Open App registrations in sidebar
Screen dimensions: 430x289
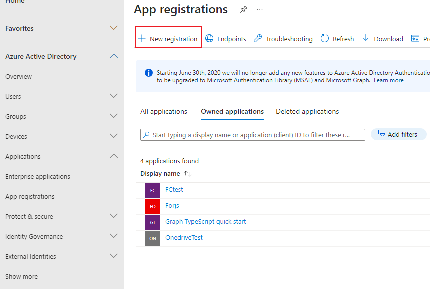coord(30,197)
